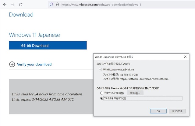195x126 pixels.
Task: Confirm the download dialog with OK
Action: pyautogui.click(x=158, y=111)
